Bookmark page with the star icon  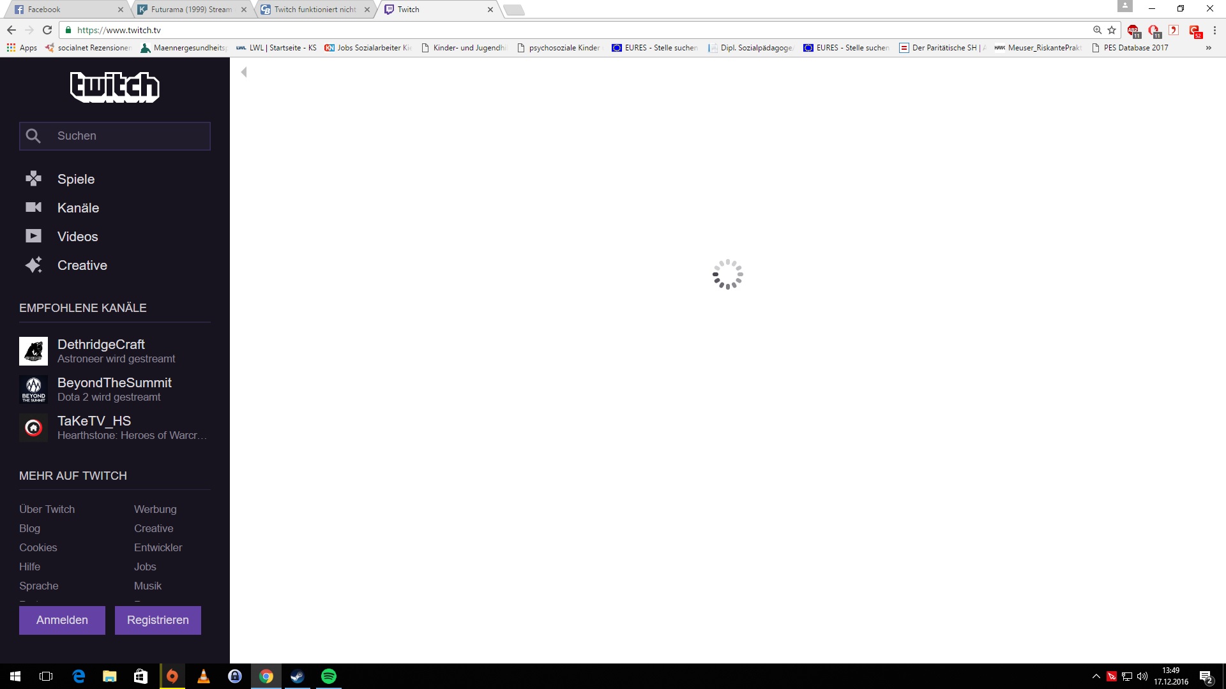pos(1112,30)
